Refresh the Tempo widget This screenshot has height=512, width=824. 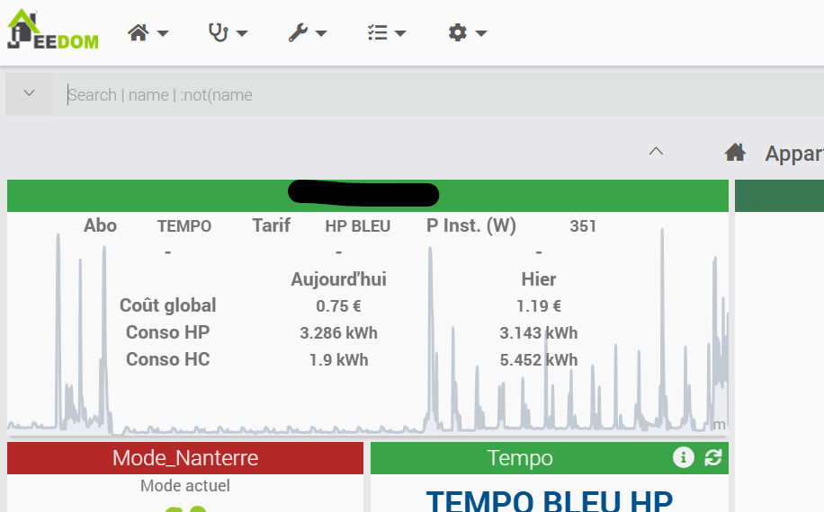coord(713,457)
